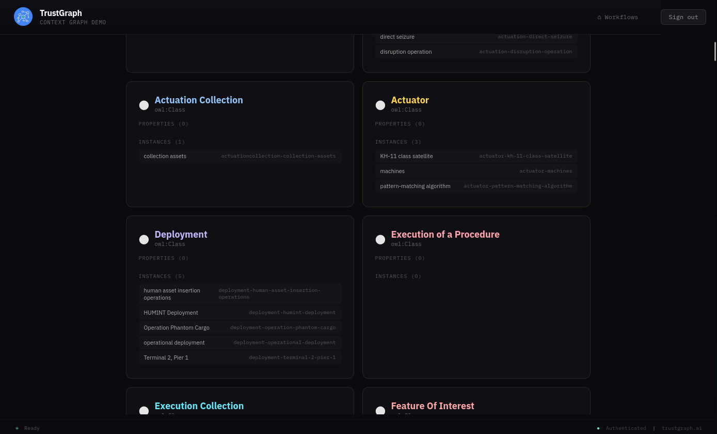717x434 pixels.
Task: Click the white circle beside Deployment
Action: 144,240
